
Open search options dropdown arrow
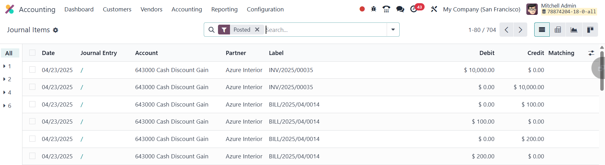point(393,30)
